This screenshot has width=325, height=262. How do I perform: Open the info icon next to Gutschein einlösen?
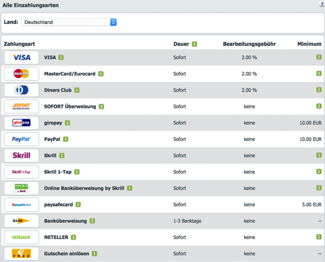[x=95, y=254]
